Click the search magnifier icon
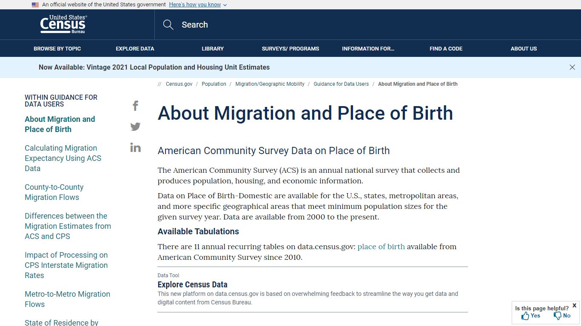This screenshot has height=326, width=581. pos(168,25)
